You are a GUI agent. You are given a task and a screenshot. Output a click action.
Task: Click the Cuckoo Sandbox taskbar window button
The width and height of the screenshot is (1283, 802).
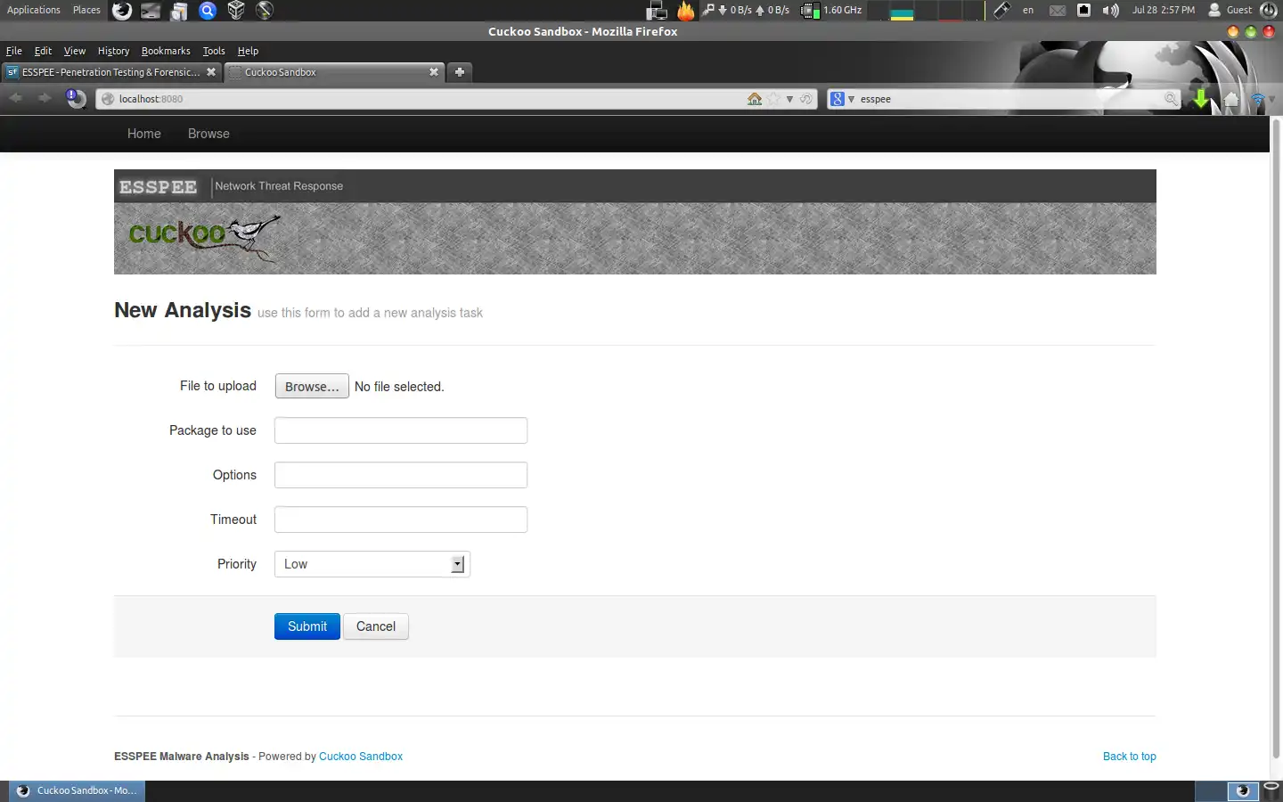pyautogui.click(x=78, y=790)
